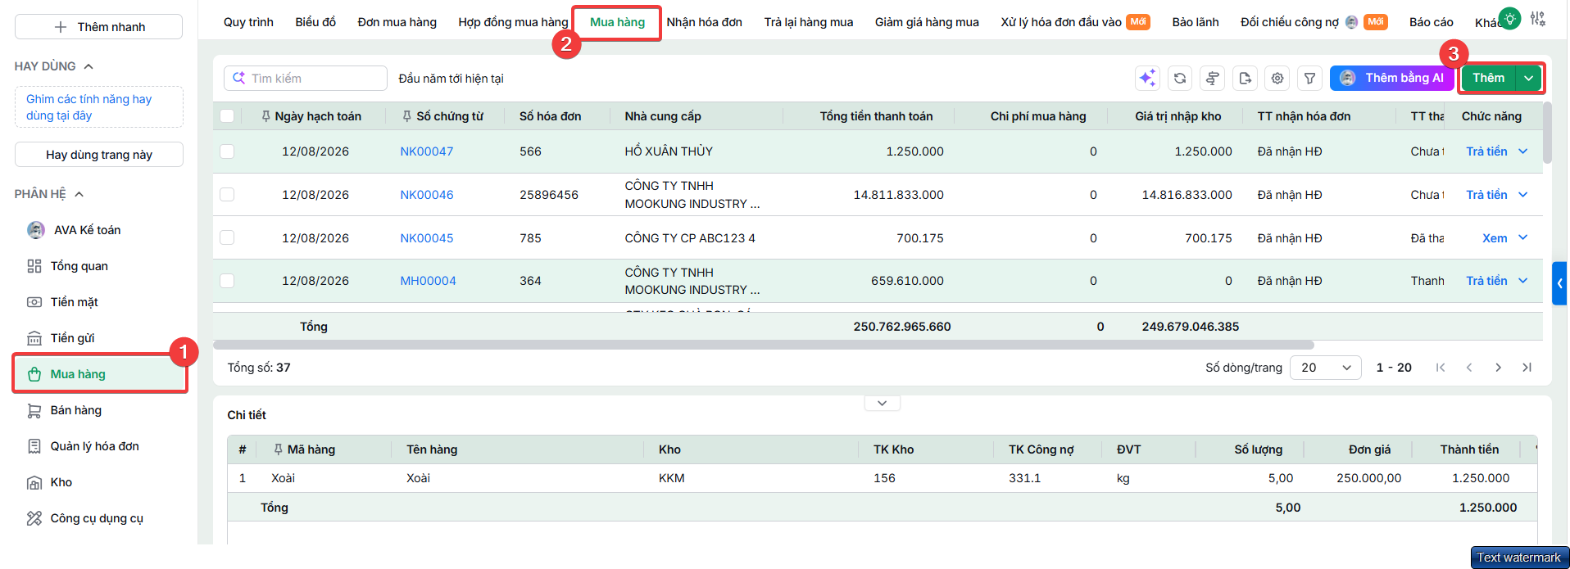Open table settings gear icon
1570x569 pixels.
tap(1277, 78)
